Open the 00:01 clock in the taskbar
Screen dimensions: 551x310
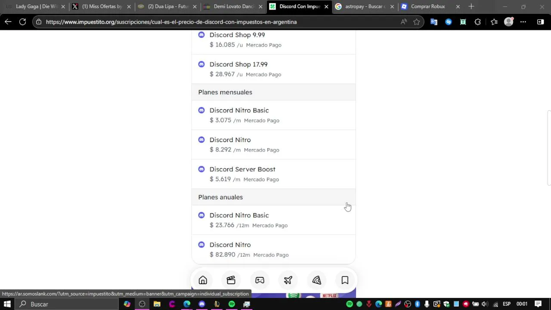pos(522,304)
